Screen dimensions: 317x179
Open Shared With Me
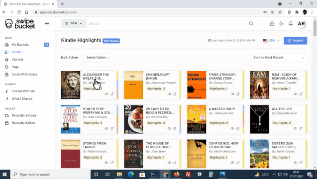[23, 91]
